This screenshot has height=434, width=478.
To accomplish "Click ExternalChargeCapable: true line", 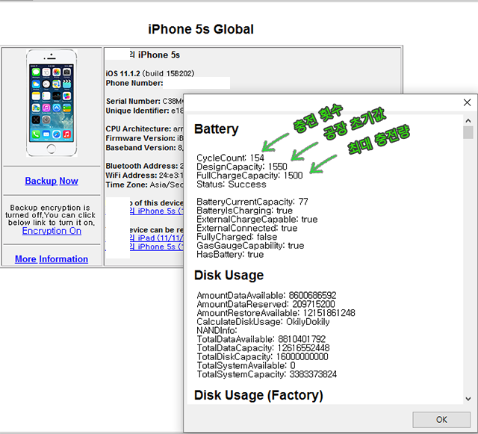I will tap(257, 220).
